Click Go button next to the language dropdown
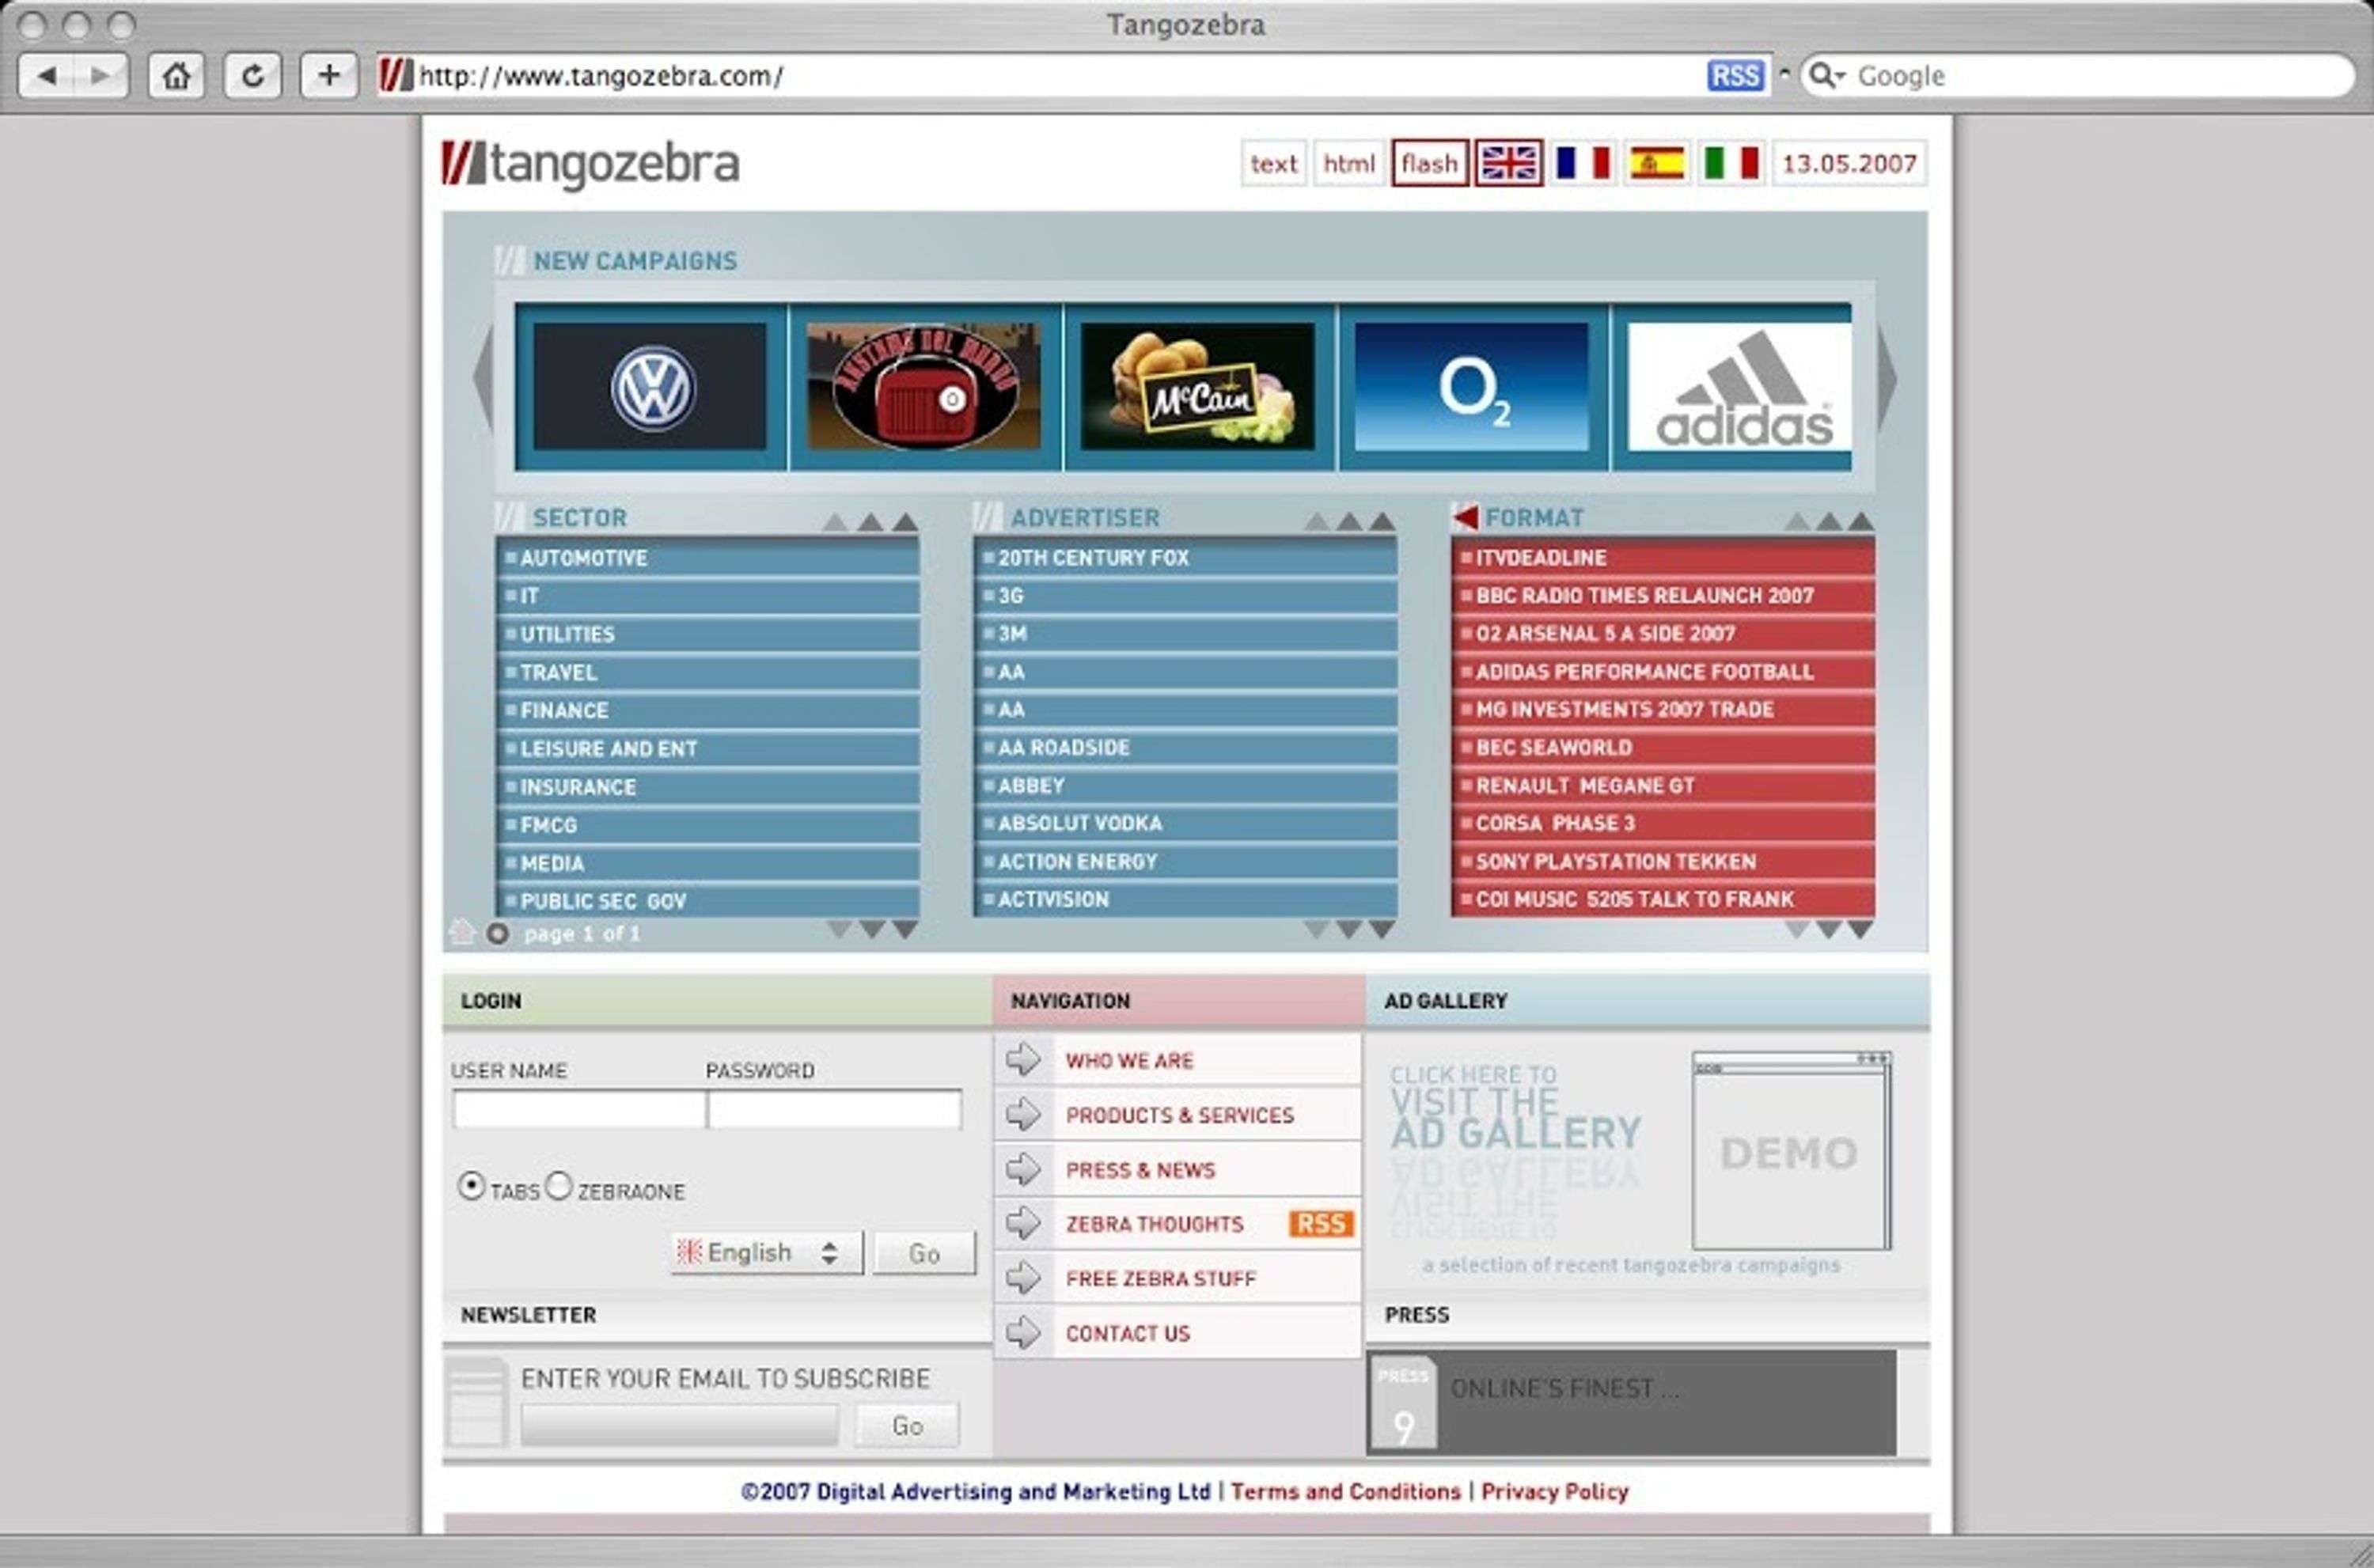Screen dimensions: 2374x1568 click(x=924, y=1252)
